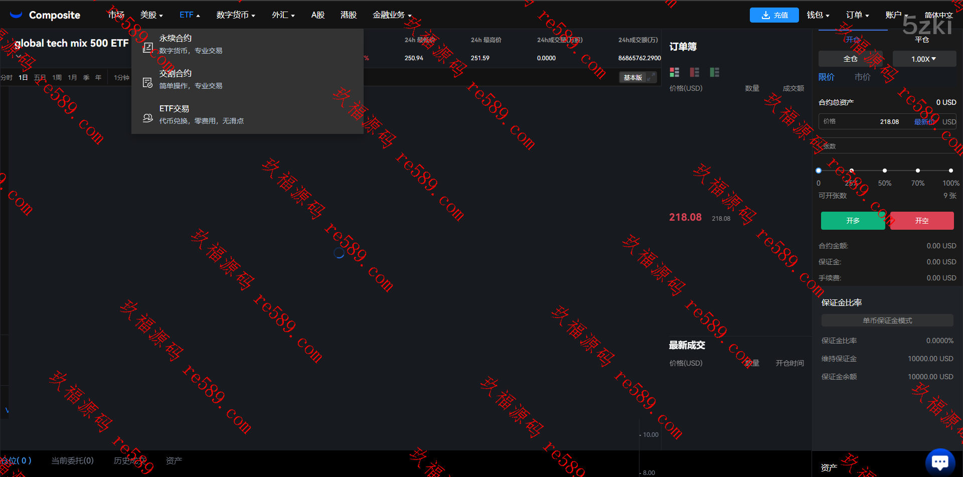Switch to the 平仓 close position mode
The width and height of the screenshot is (963, 477).
click(921, 40)
